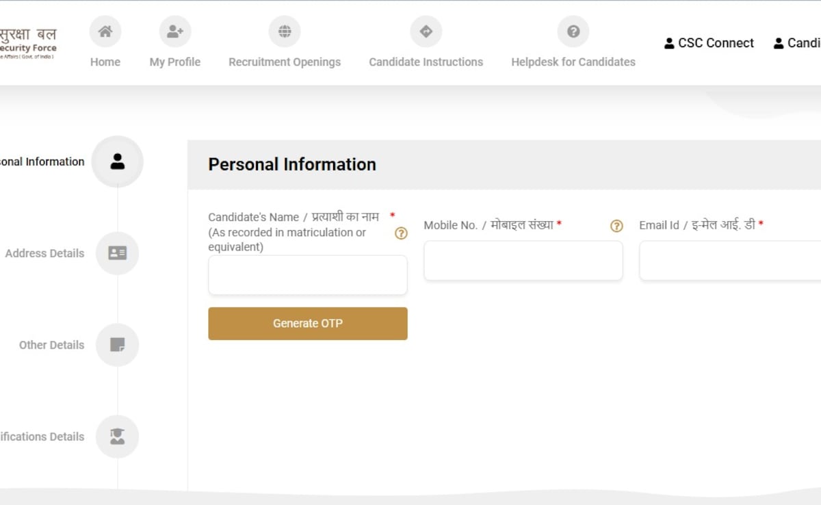Click the Generate OTP button
Viewport: 821px width, 505px height.
[x=308, y=324]
